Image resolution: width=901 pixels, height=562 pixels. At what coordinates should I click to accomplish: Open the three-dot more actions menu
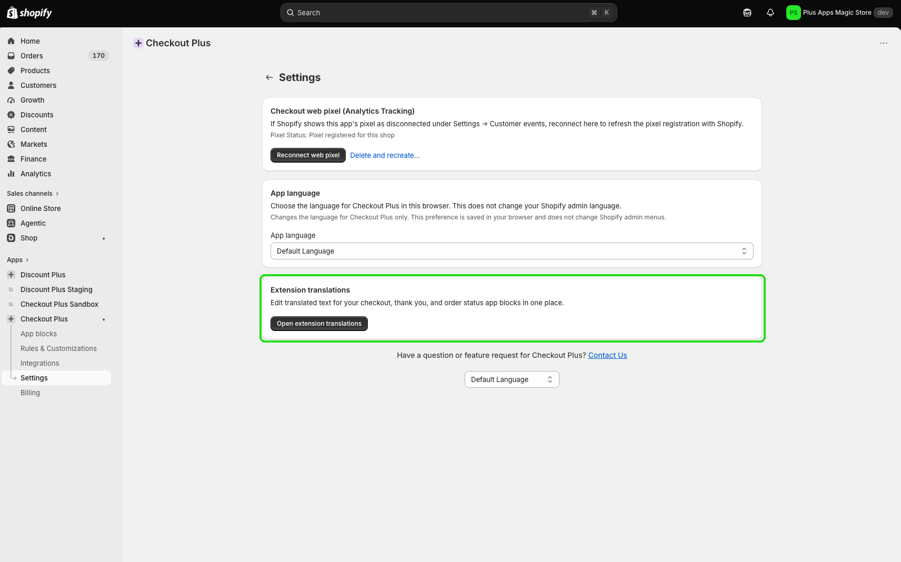pos(884,43)
